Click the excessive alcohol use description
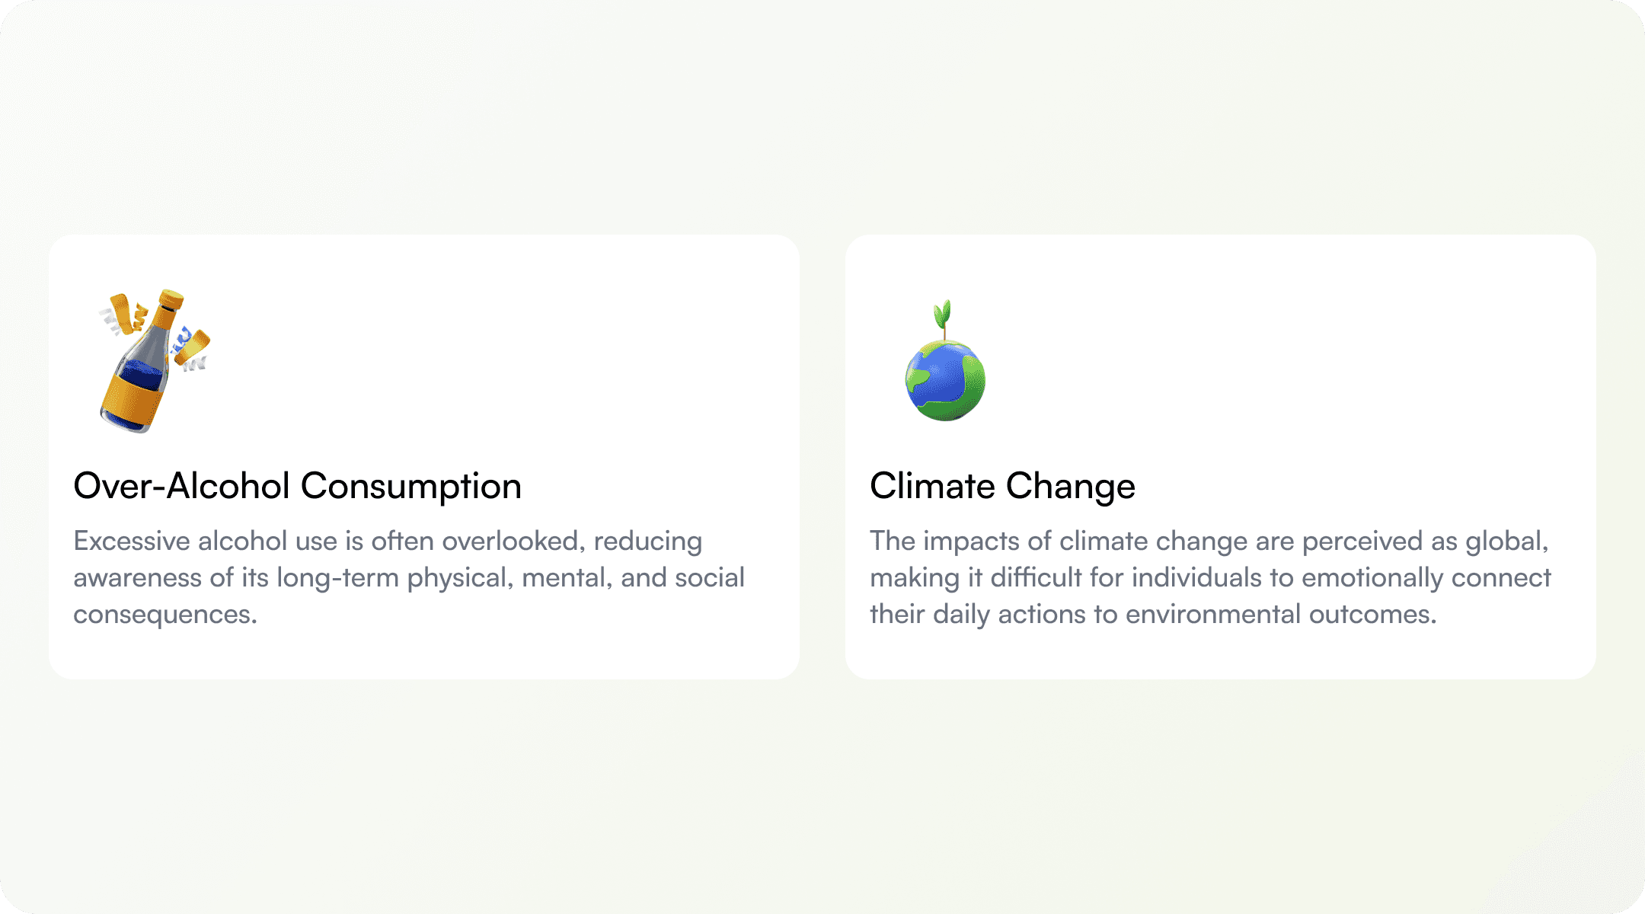Image resolution: width=1645 pixels, height=914 pixels. (x=409, y=577)
